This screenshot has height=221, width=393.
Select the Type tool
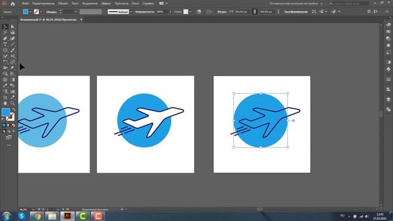point(5,44)
